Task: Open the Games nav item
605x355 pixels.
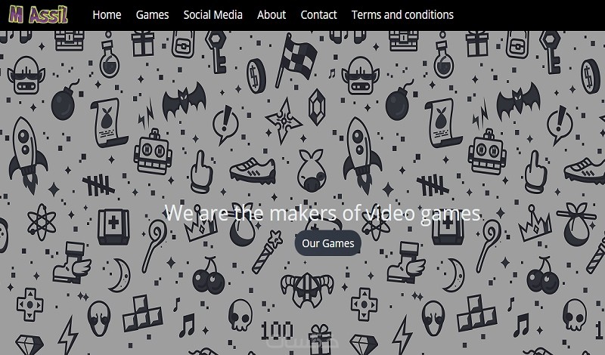Action: tap(153, 14)
